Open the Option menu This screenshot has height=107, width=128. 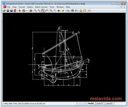click(30, 7)
